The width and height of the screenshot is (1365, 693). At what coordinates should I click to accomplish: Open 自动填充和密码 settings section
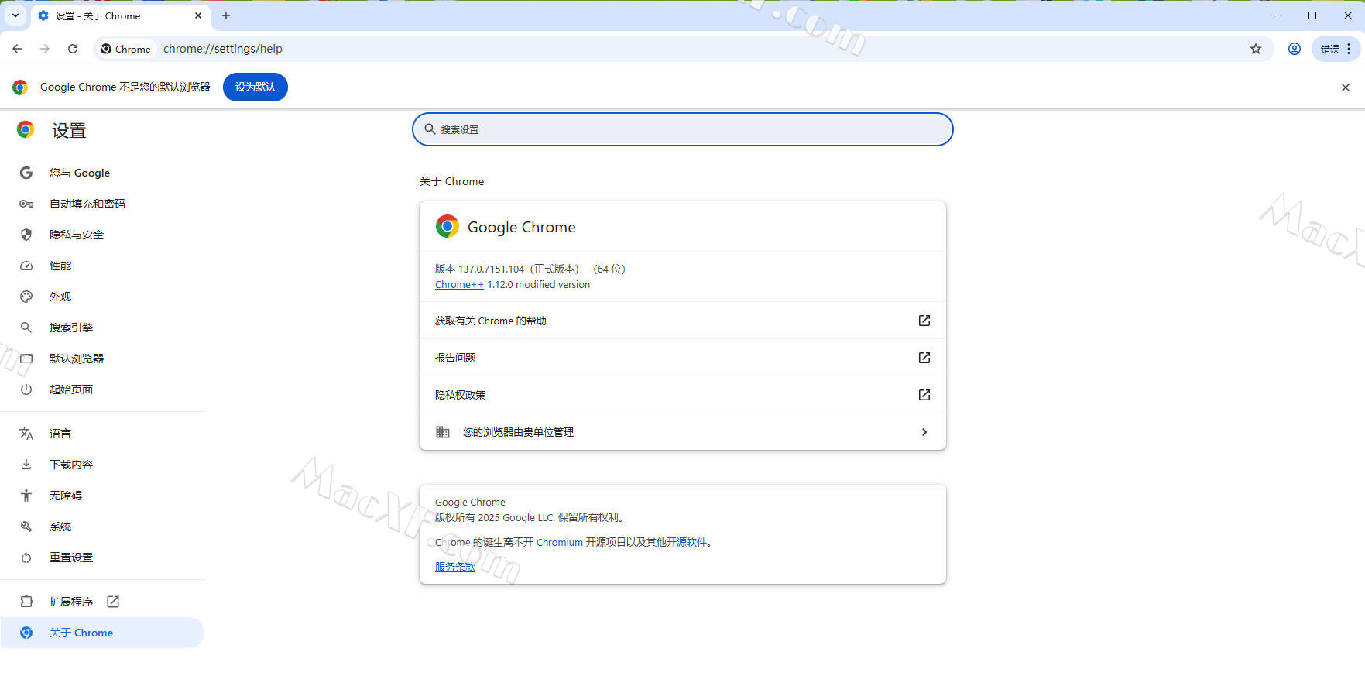click(x=102, y=204)
